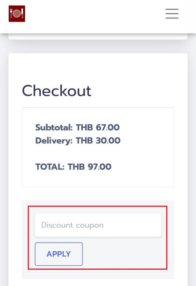Select the Checkout heading text
This screenshot has height=286, width=196.
click(x=57, y=91)
